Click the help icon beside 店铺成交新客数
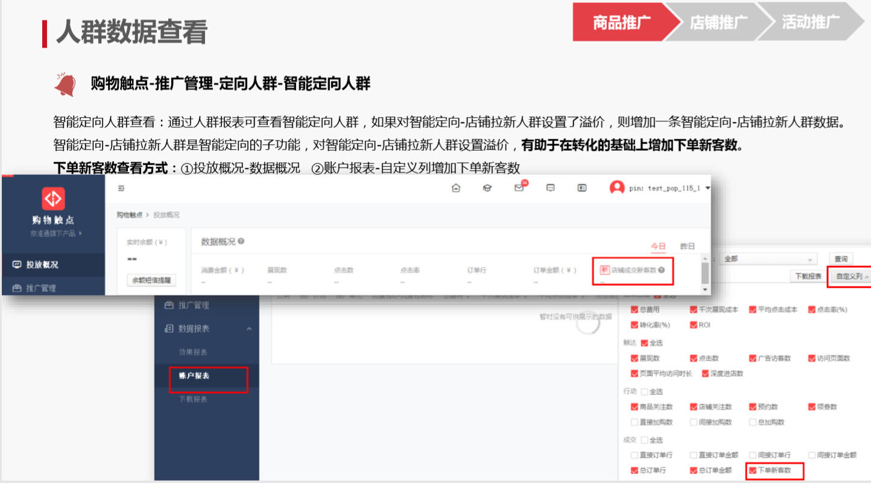This screenshot has width=871, height=483. 661,270
